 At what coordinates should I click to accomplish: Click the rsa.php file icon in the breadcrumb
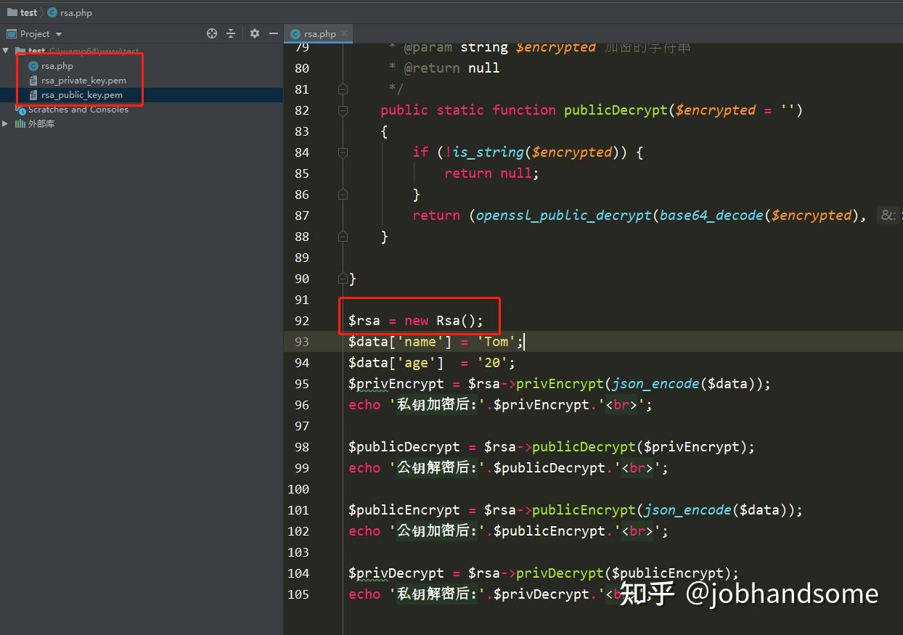click(51, 12)
